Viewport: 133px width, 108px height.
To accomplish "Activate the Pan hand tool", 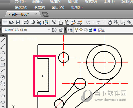I will coord(110,22).
